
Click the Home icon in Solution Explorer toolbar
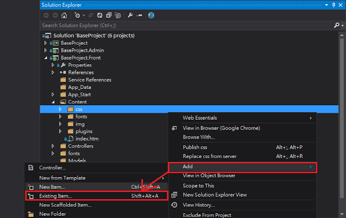[x=64, y=16]
